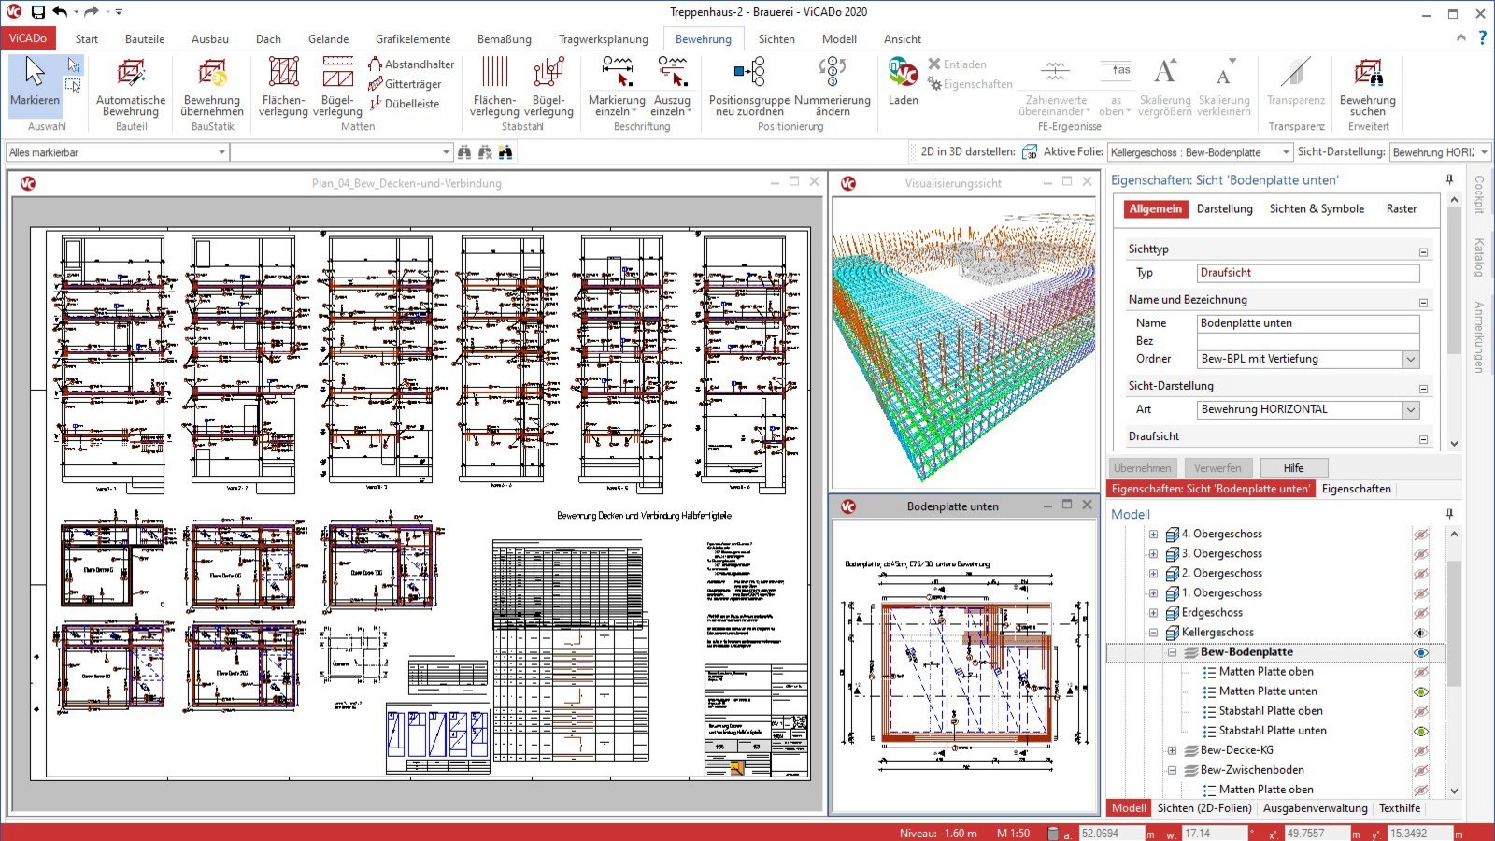Image resolution: width=1495 pixels, height=841 pixels.
Task: Open the Alles markierbar dropdown
Action: (x=221, y=152)
